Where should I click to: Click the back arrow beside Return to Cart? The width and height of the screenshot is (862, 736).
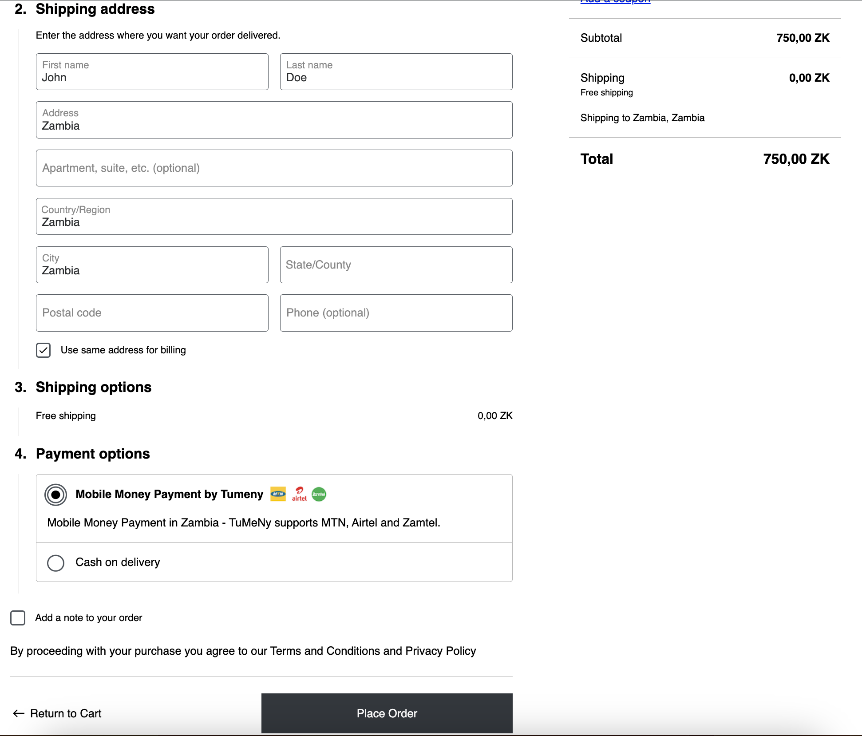(19, 713)
